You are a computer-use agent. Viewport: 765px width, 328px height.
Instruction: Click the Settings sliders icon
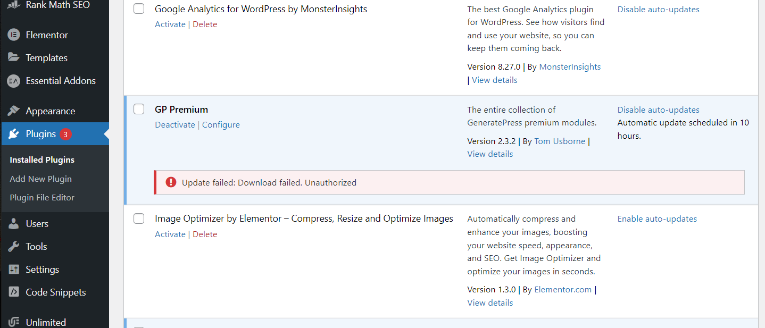coord(13,270)
